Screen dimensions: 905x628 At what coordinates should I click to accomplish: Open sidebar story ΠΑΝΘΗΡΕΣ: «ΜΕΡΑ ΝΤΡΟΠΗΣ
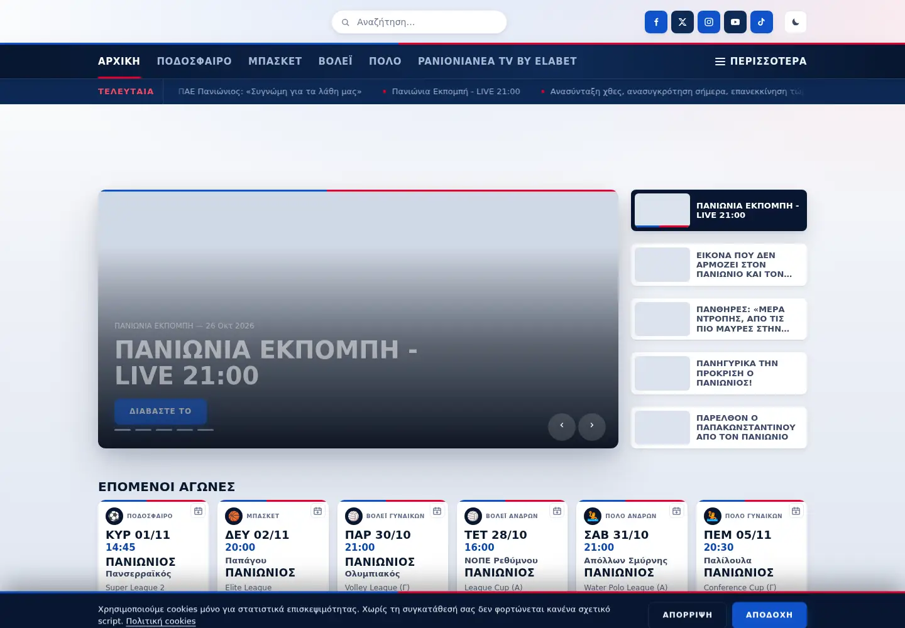click(719, 319)
